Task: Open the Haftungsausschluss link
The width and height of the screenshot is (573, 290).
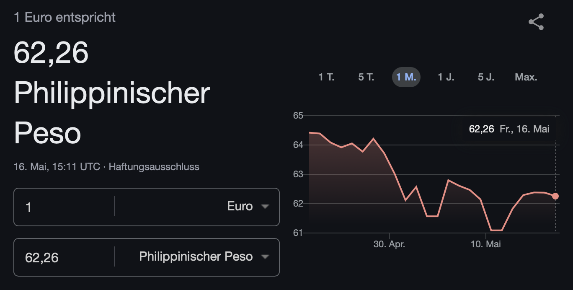Action: 154,167
